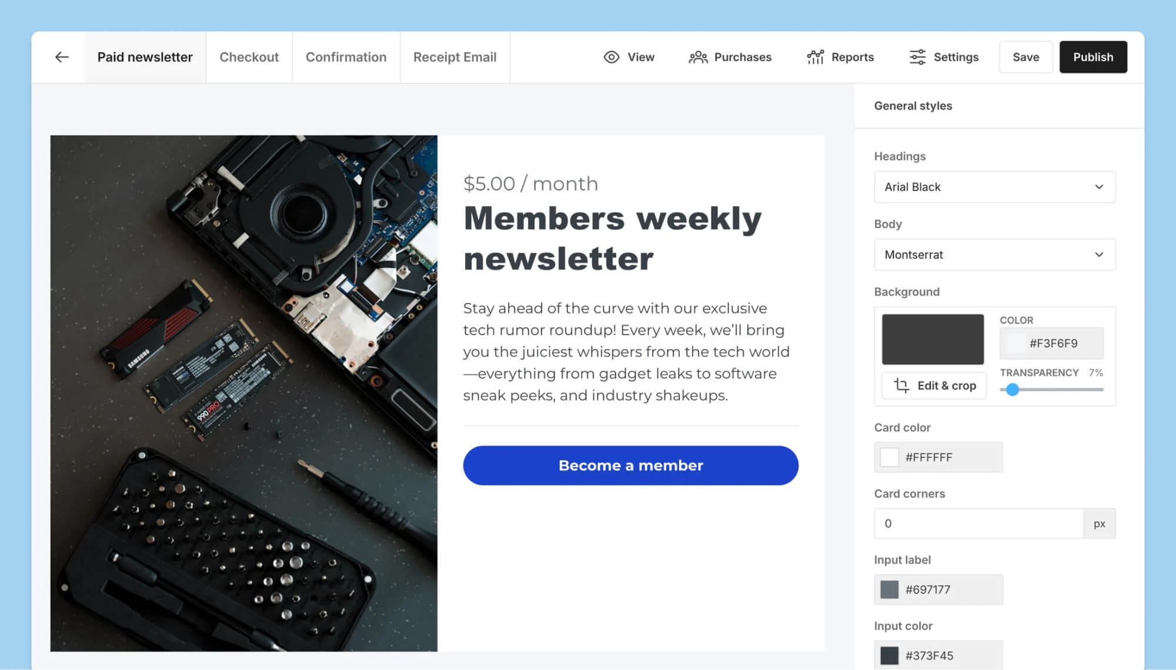Return to the Paid newsletter tab
The width and height of the screenshot is (1176, 670).
[145, 56]
